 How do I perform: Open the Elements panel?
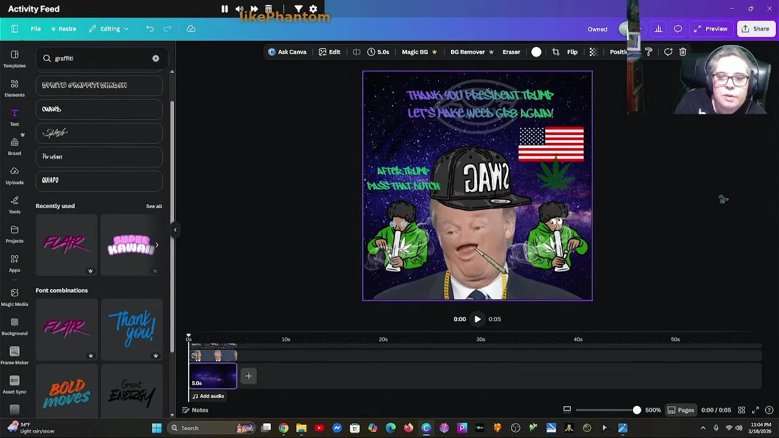(15, 88)
